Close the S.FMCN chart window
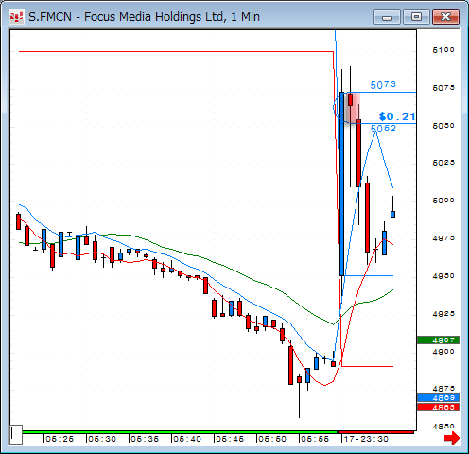The width and height of the screenshot is (469, 454). [445, 17]
